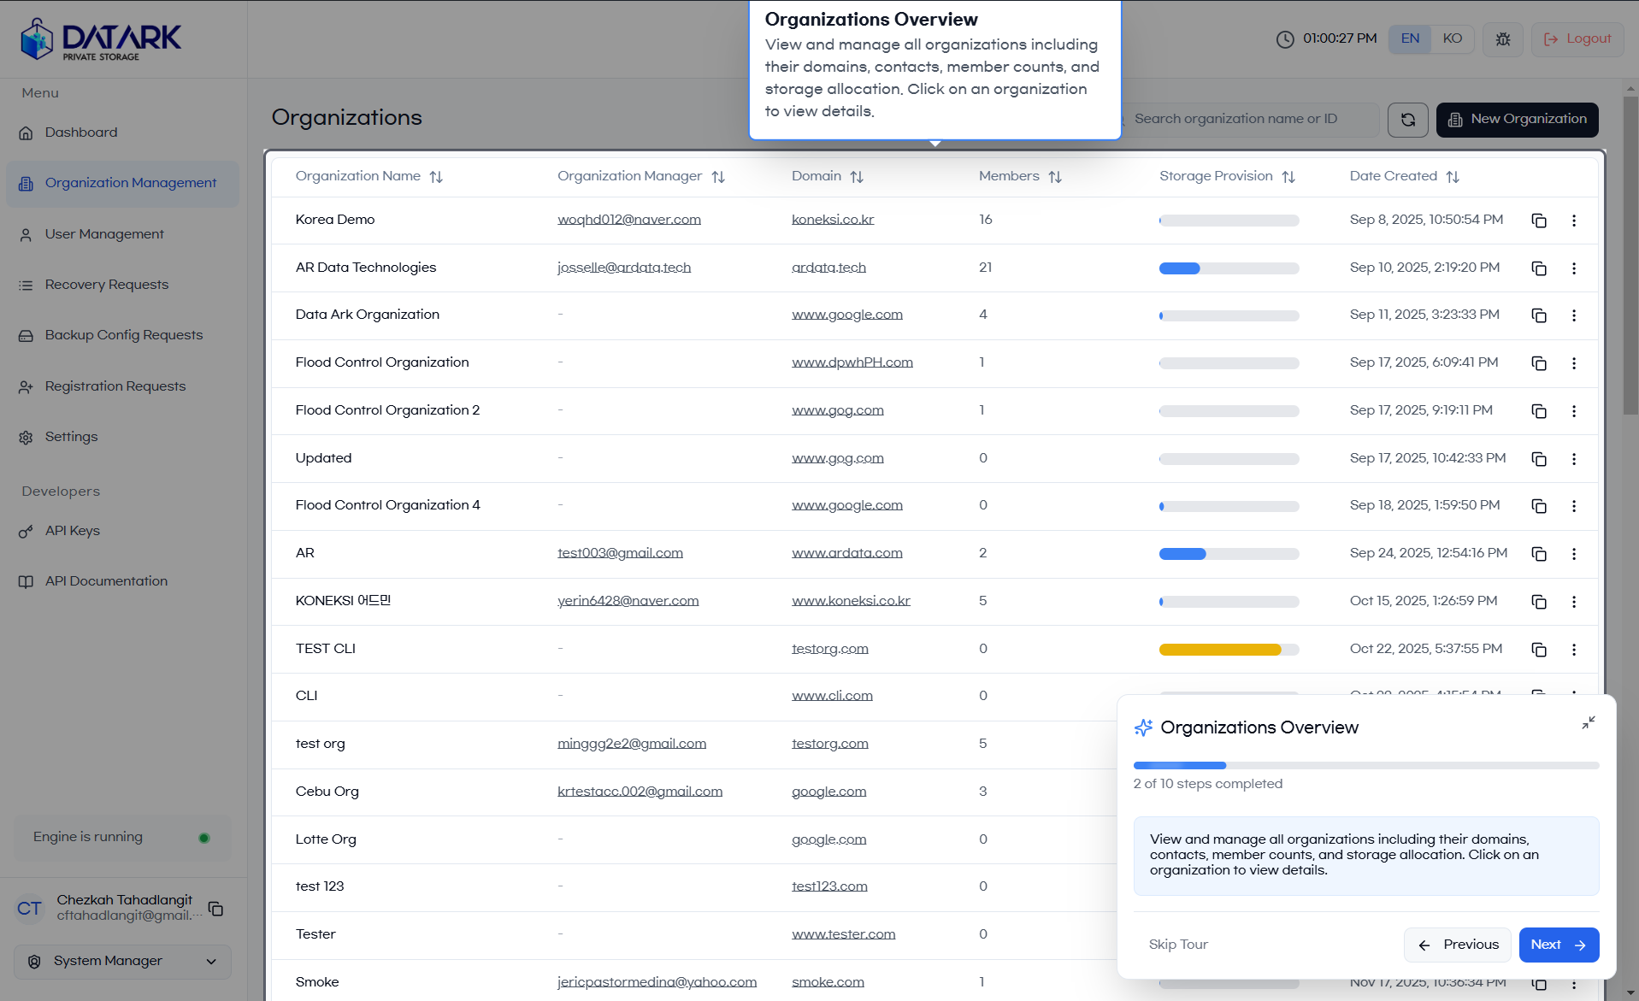Click the refresh organizations icon button
The image size is (1639, 1001).
pos(1407,120)
